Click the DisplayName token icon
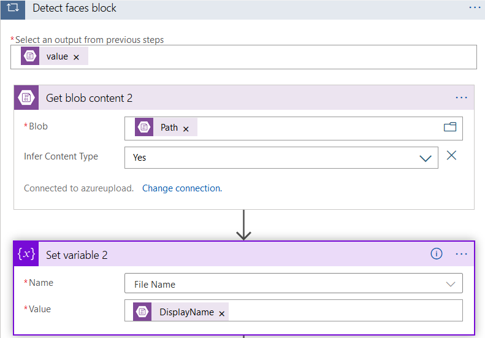This screenshot has height=338, width=485. click(142, 312)
